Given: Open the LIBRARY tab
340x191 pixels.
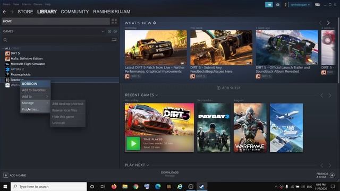Looking at the screenshot, I should (47, 12).
